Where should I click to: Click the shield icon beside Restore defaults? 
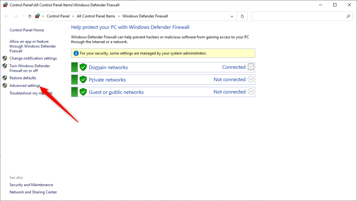[5, 78]
